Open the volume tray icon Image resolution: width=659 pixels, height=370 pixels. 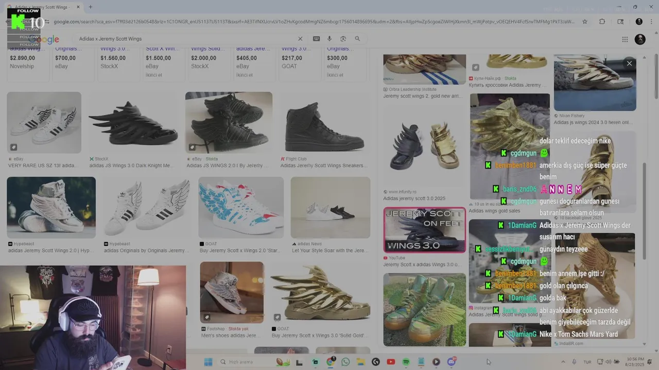pyautogui.click(x=608, y=362)
